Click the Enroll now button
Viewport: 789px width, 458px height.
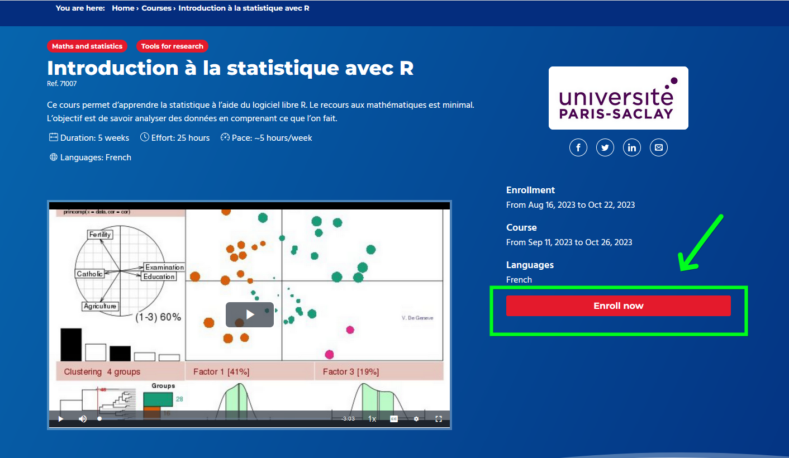coord(619,306)
